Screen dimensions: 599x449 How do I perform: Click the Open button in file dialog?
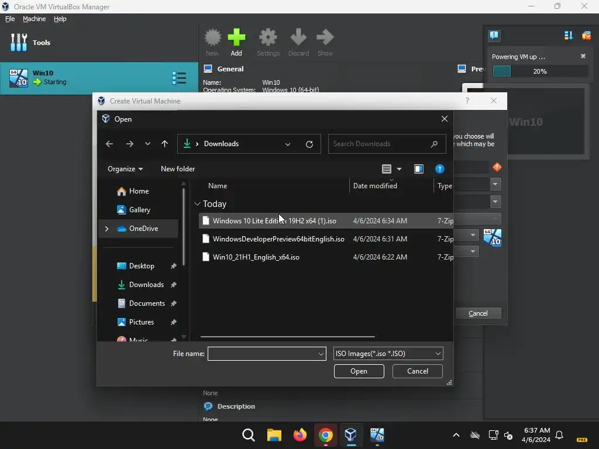pyautogui.click(x=359, y=371)
